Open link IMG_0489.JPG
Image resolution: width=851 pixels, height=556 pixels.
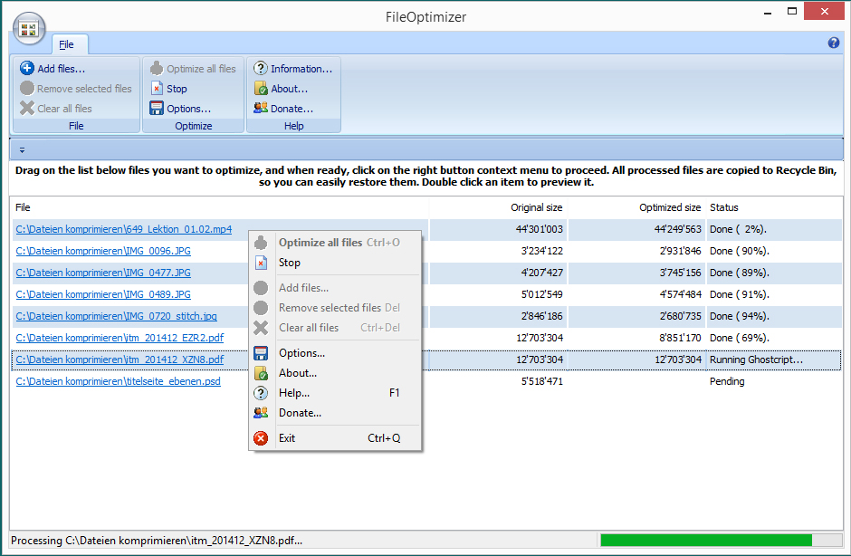[103, 294]
